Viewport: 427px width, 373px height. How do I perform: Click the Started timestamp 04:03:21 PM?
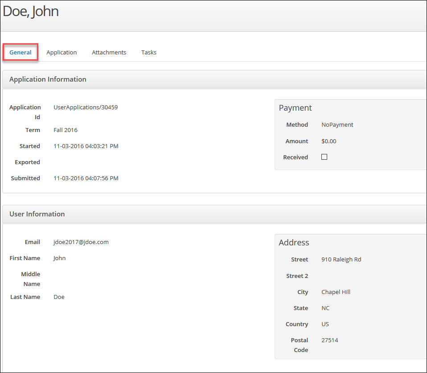coord(86,146)
